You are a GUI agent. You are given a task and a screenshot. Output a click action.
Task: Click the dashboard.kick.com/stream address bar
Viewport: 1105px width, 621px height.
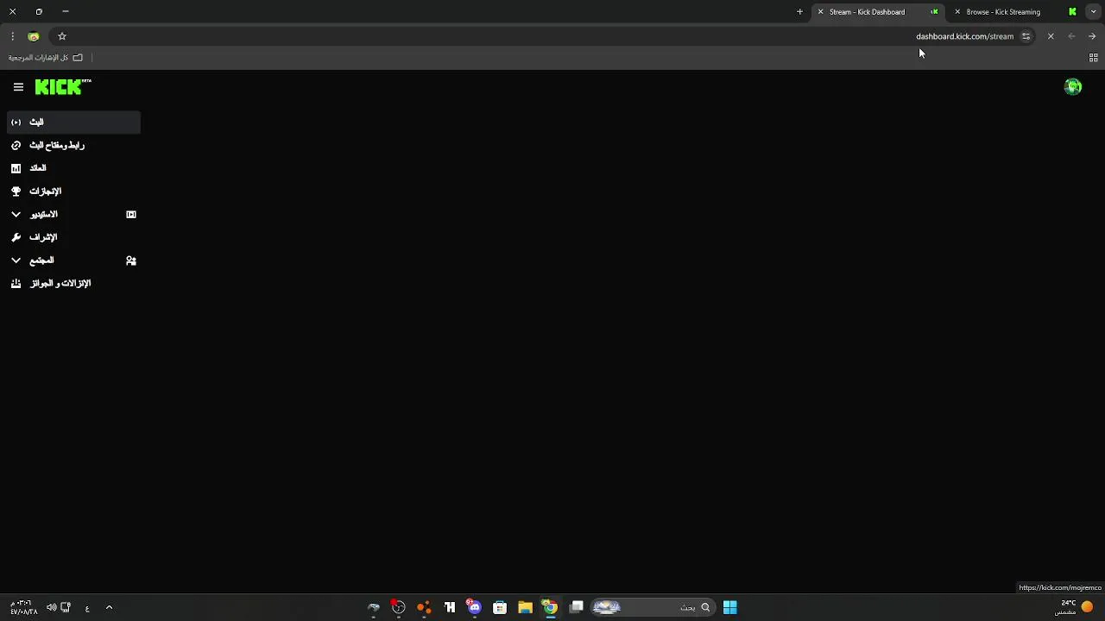pyautogui.click(x=544, y=36)
